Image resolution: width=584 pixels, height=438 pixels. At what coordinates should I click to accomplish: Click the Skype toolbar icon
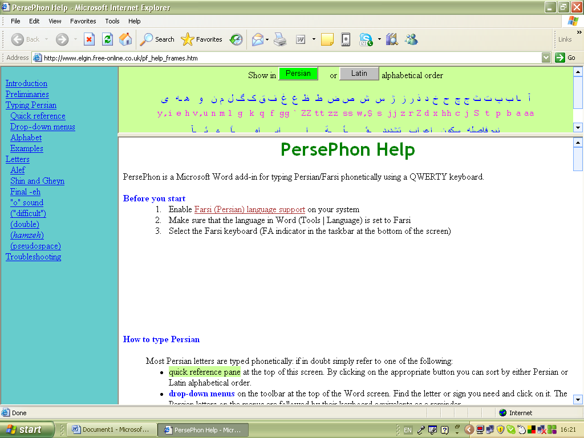point(366,39)
